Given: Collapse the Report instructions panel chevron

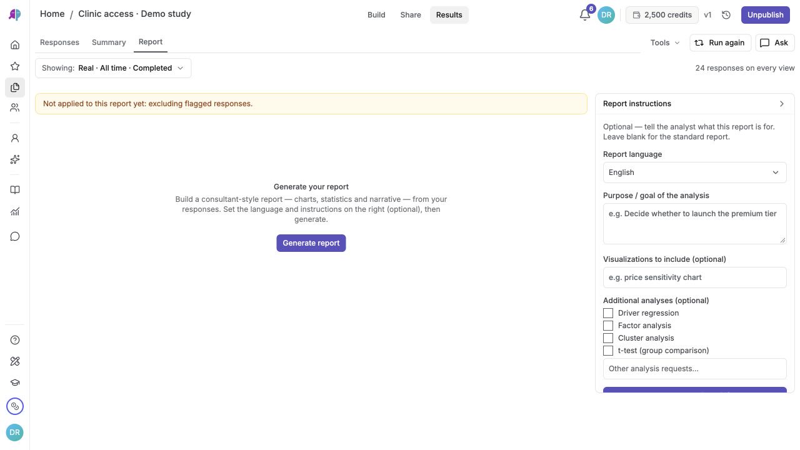Looking at the screenshot, I should click(781, 104).
